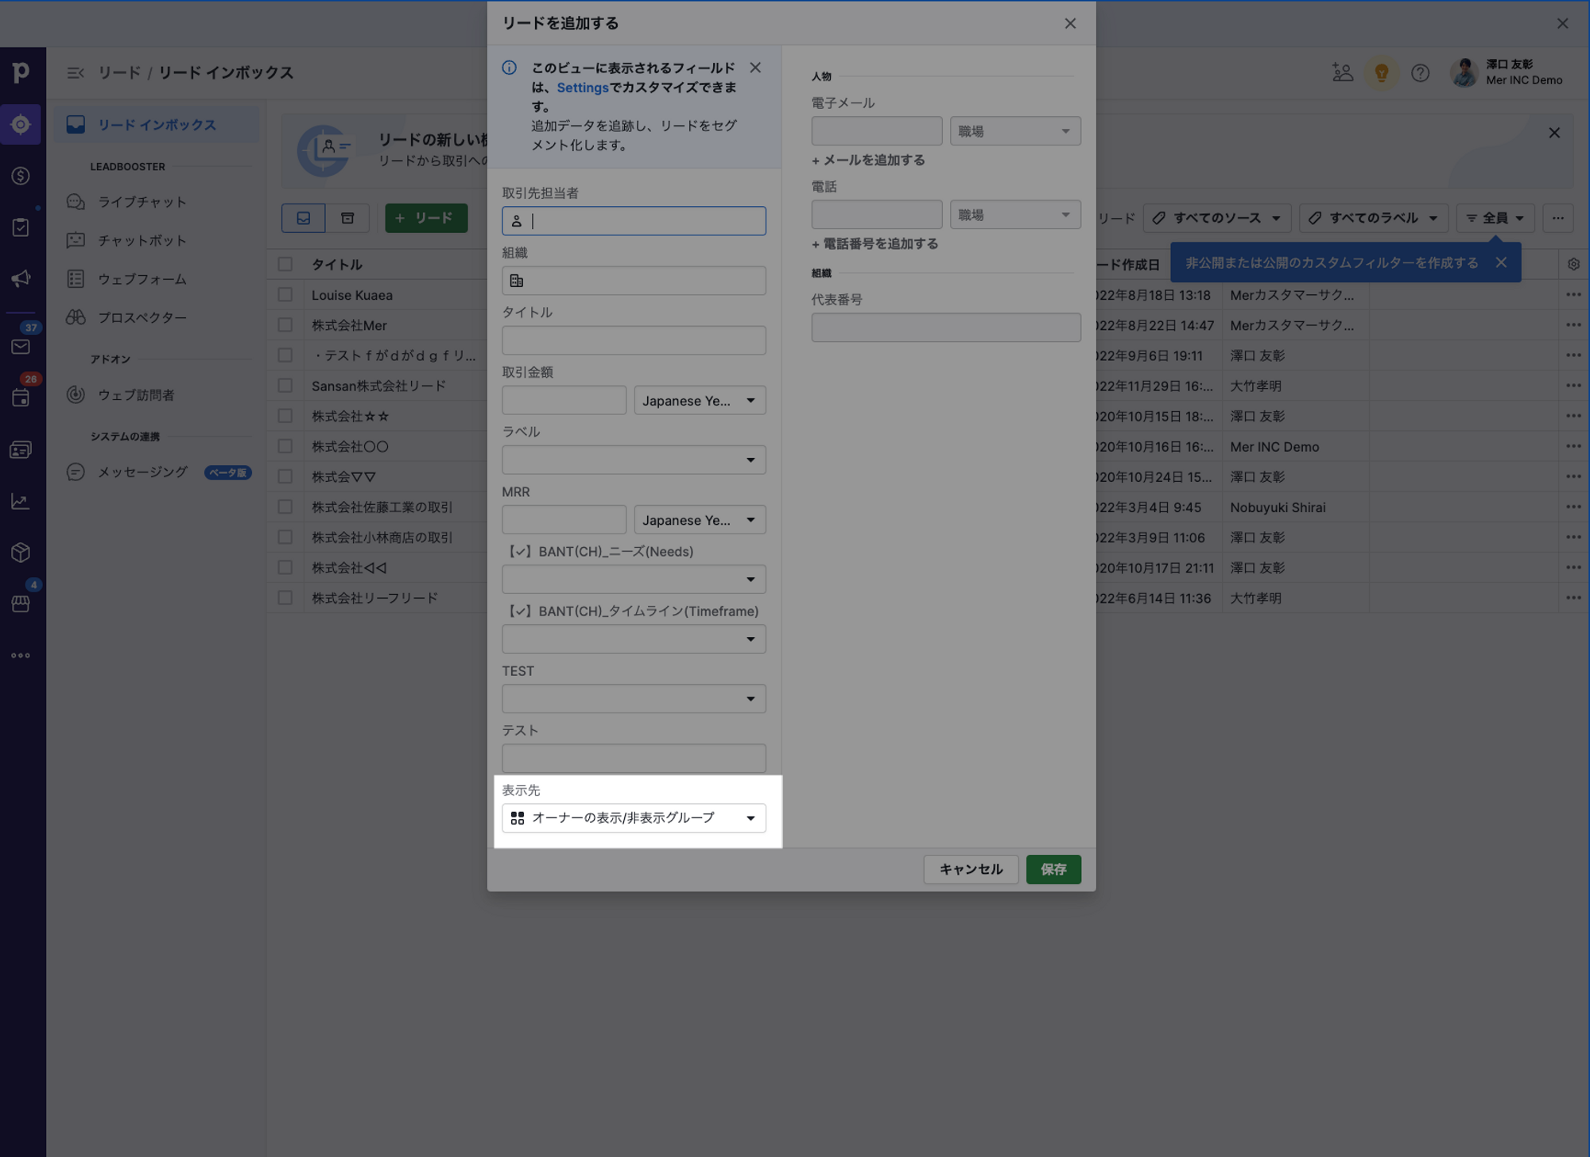1590x1157 pixels.
Task: Follow the Settings link in banner
Action: 582,87
